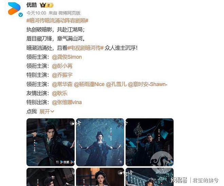224x186 pixels.
Task: Click the gold crown membership badge
Action: tap(46, 5)
